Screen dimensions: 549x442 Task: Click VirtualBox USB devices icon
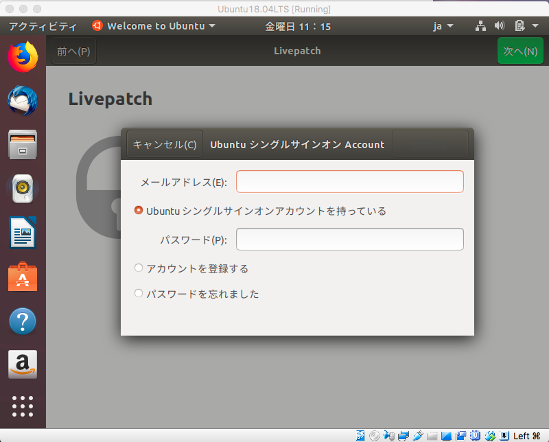[418, 436]
